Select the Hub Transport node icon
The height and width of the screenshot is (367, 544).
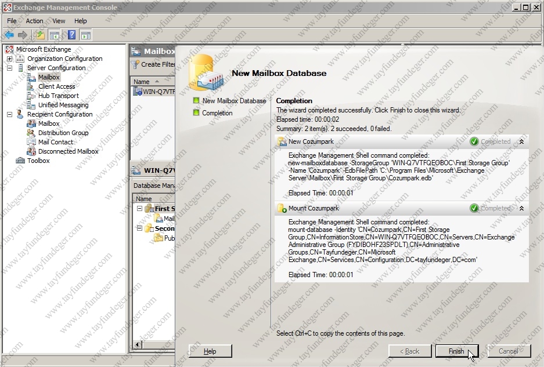(x=31, y=96)
